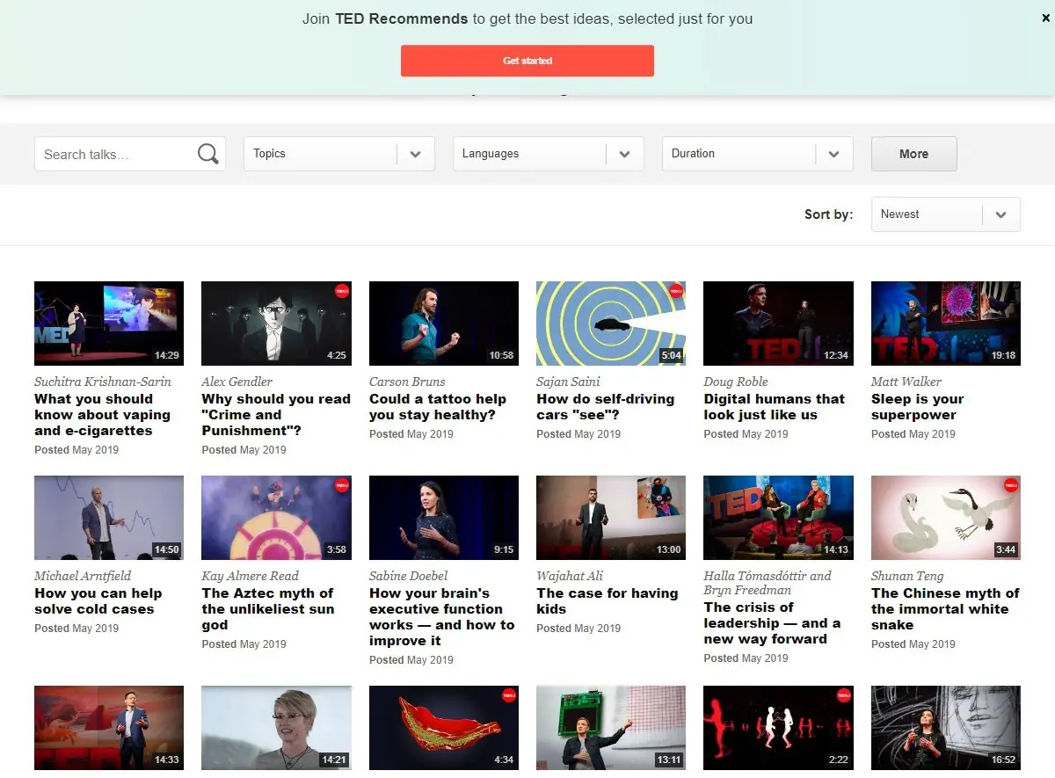The width and height of the screenshot is (1055, 778).
Task: Click the TED-Ed badge on Aztec myth thumbnail
Action: pyautogui.click(x=342, y=485)
